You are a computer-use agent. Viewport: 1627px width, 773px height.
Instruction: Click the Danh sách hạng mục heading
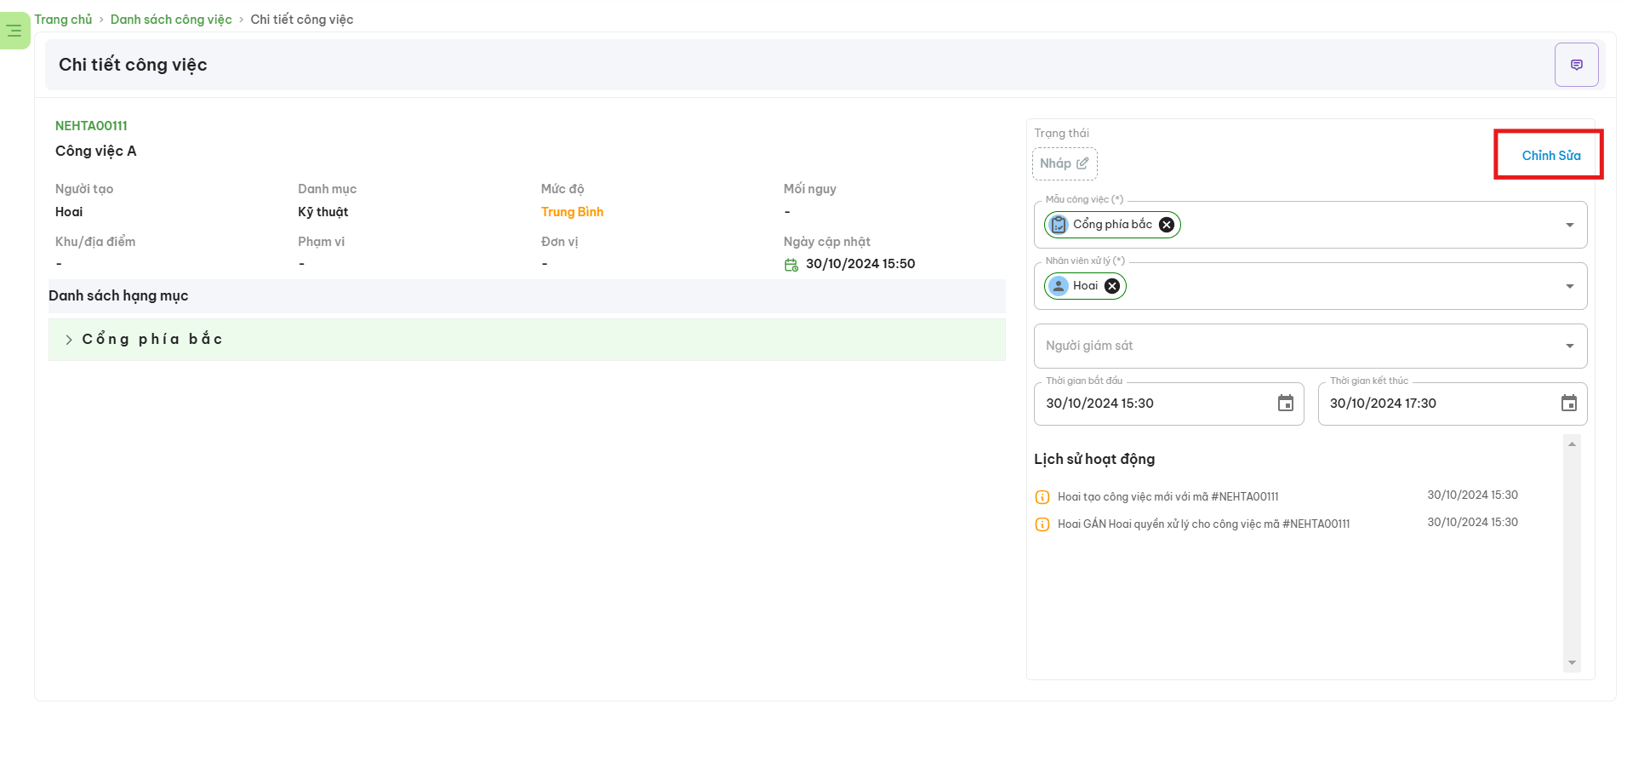click(x=118, y=296)
